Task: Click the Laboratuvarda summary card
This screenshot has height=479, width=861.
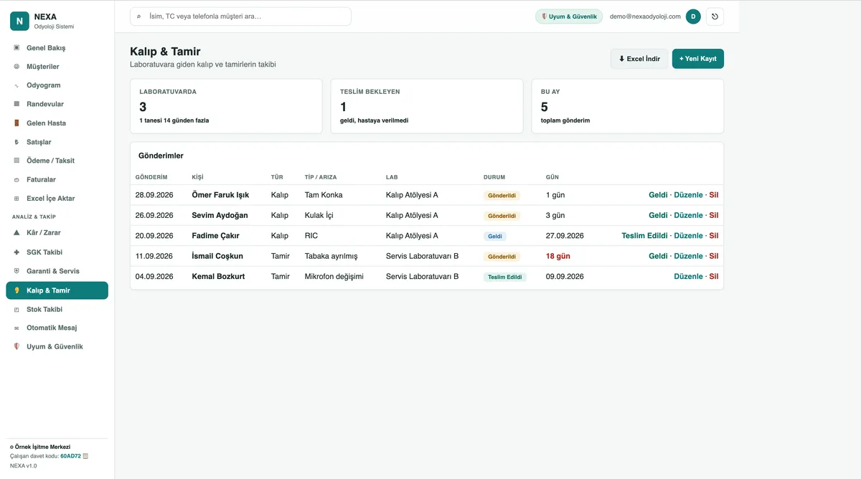Action: click(226, 106)
